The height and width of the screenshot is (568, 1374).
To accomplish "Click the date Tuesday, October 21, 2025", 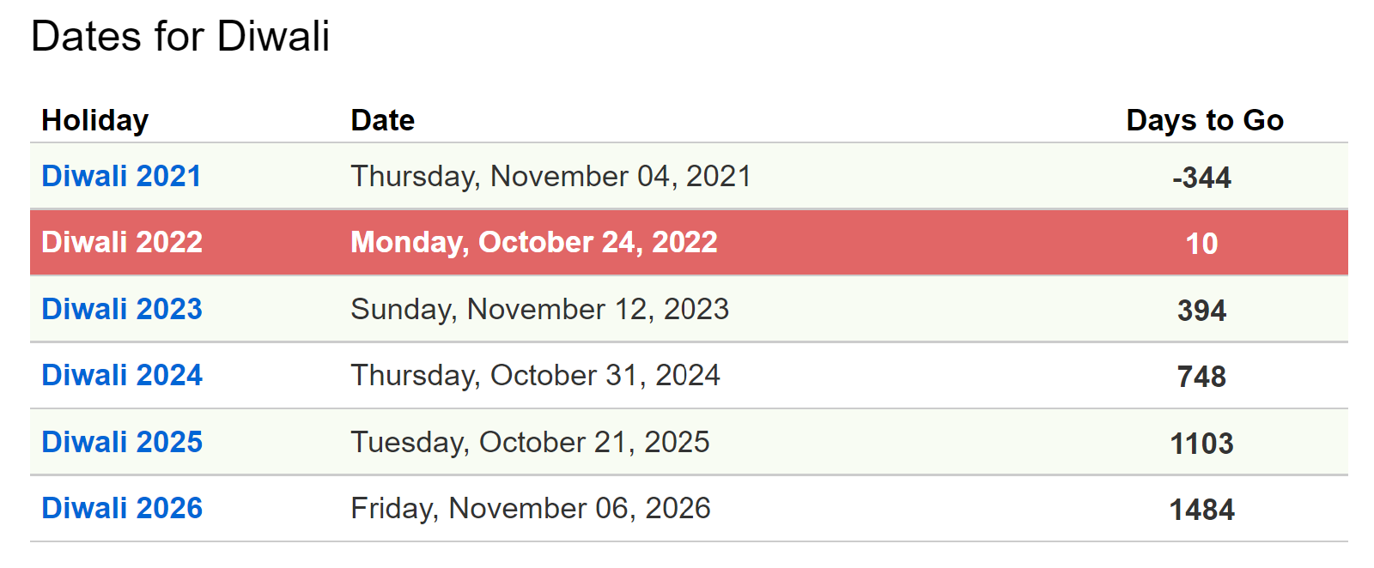I will (530, 442).
